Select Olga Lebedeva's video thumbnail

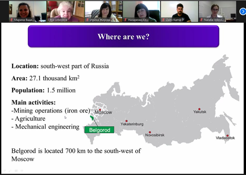[66, 10]
